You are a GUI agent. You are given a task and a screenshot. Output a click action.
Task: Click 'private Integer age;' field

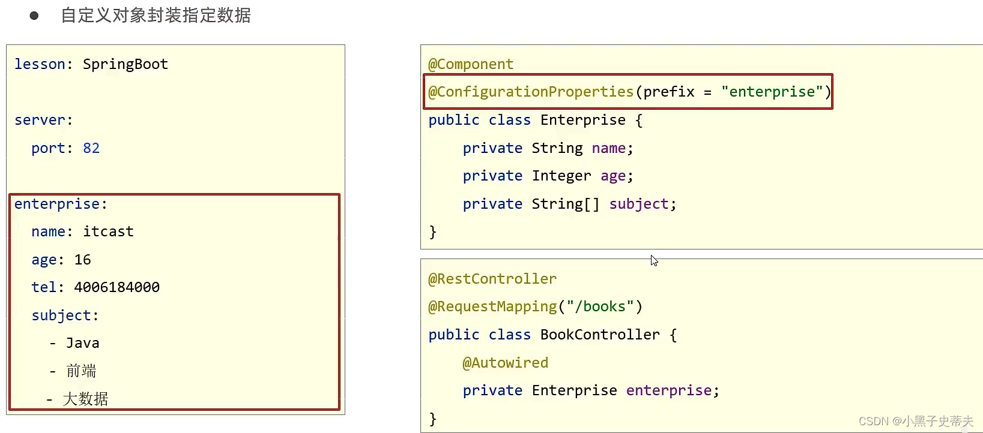(x=548, y=176)
